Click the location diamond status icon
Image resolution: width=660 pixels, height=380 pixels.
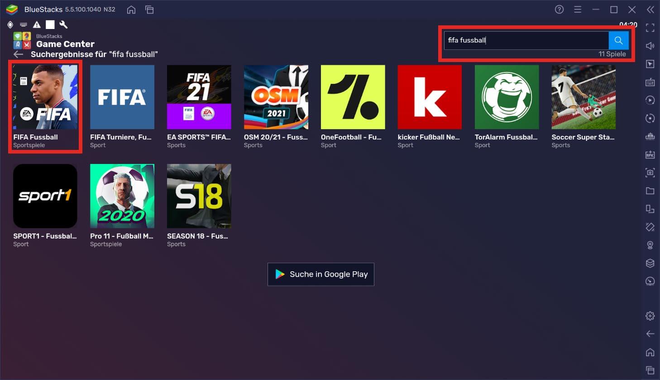10,24
